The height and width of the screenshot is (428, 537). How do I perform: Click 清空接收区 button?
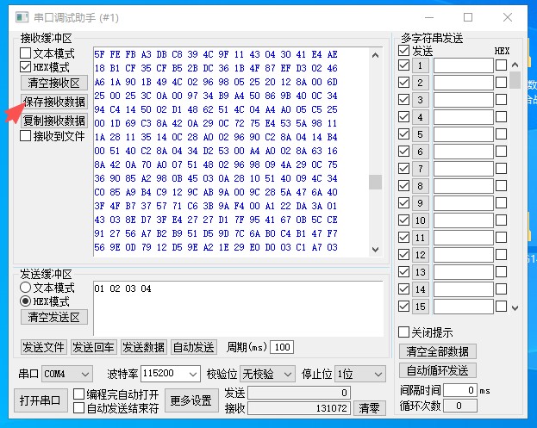(x=53, y=83)
